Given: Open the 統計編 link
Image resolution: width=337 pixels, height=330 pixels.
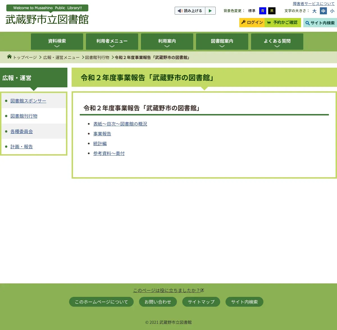Looking at the screenshot, I should click(100, 144).
